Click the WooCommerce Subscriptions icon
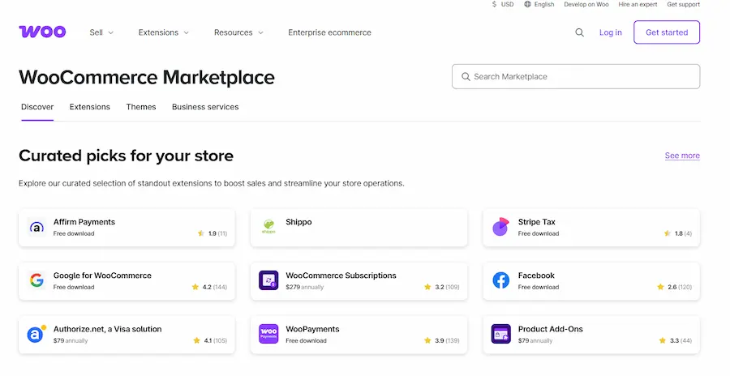 268,280
